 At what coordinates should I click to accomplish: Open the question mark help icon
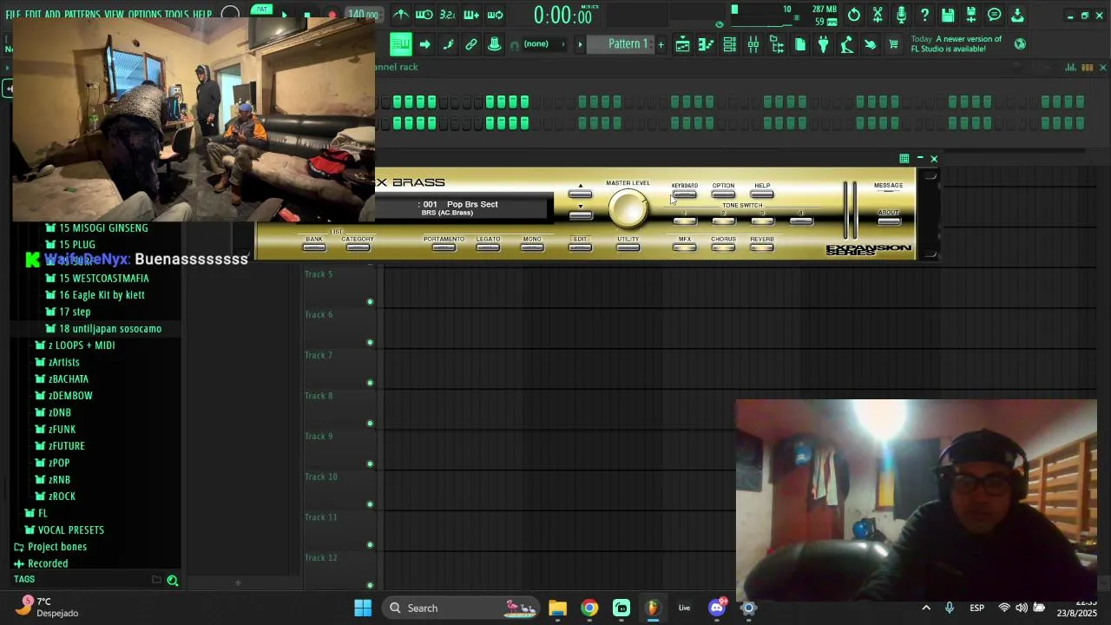924,15
